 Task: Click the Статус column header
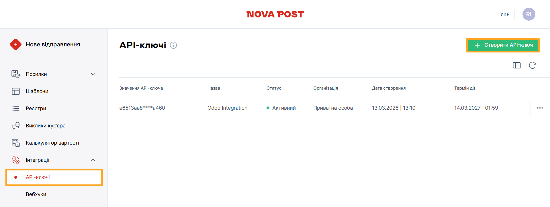(274, 88)
